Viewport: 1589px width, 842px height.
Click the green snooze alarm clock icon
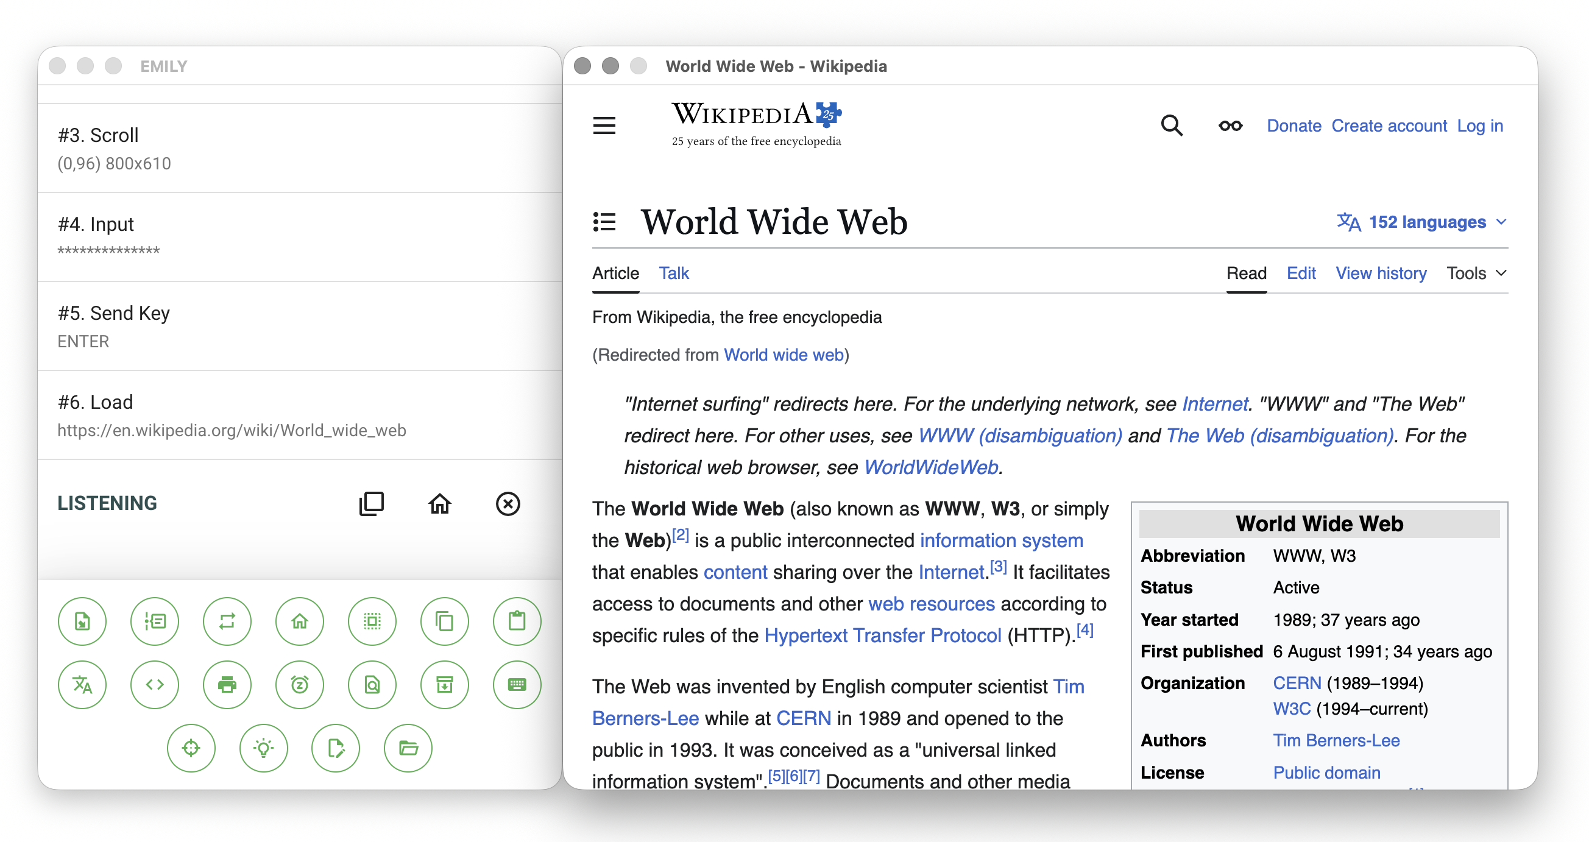(x=300, y=685)
